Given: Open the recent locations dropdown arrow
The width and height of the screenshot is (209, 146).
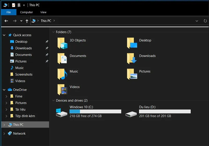Looking at the screenshot, I should point(21,21).
